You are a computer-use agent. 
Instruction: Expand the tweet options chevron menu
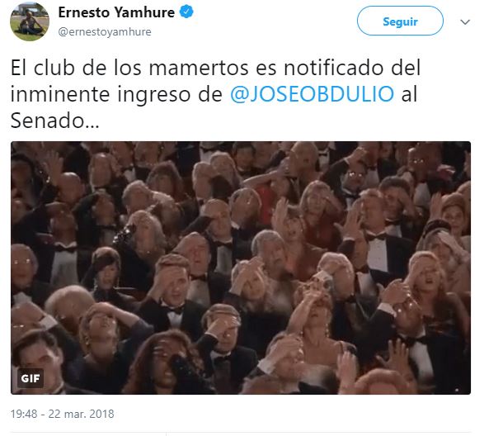tap(465, 21)
